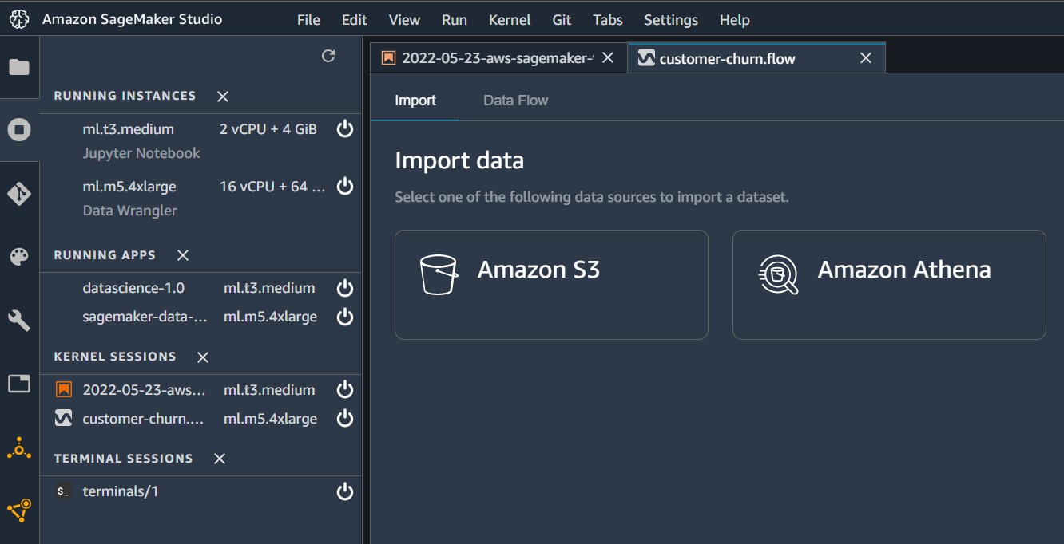Close the customer-churn.flow tab
1064x544 pixels.
[865, 58]
